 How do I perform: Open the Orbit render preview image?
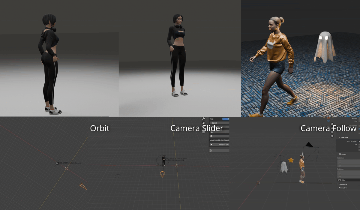pyautogui.click(x=59, y=58)
